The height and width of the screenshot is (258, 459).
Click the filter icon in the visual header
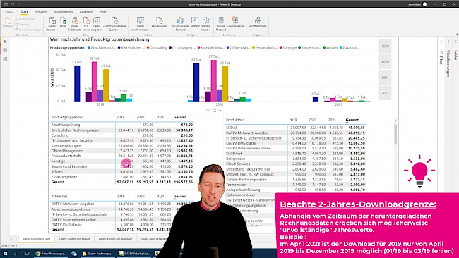(208, 110)
